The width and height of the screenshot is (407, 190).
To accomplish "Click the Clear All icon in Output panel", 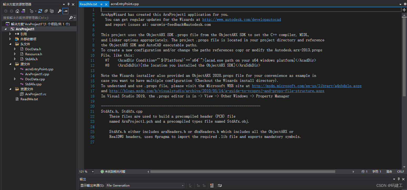I will point(212,186).
